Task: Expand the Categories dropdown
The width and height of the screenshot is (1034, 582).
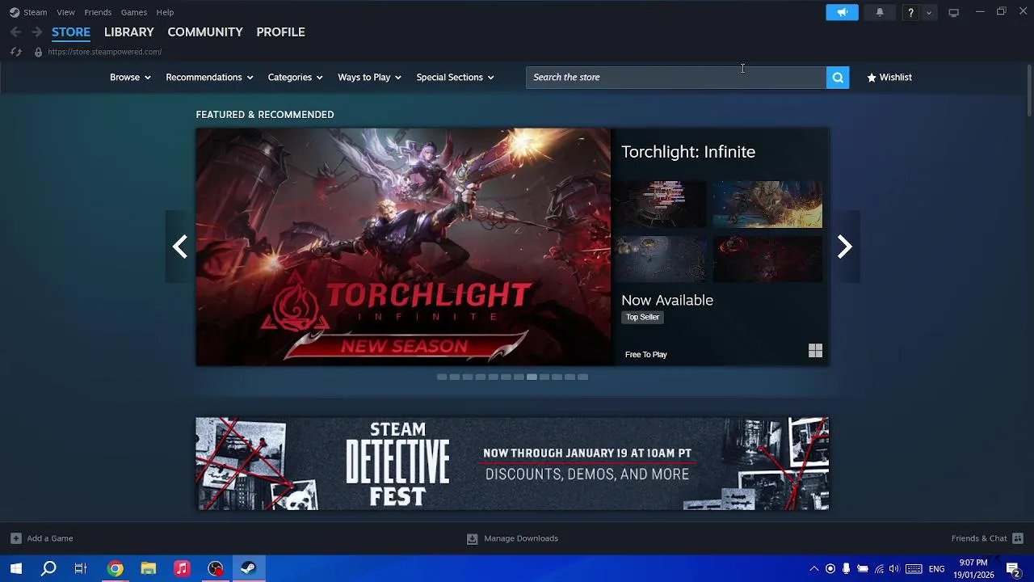Action: pos(295,78)
